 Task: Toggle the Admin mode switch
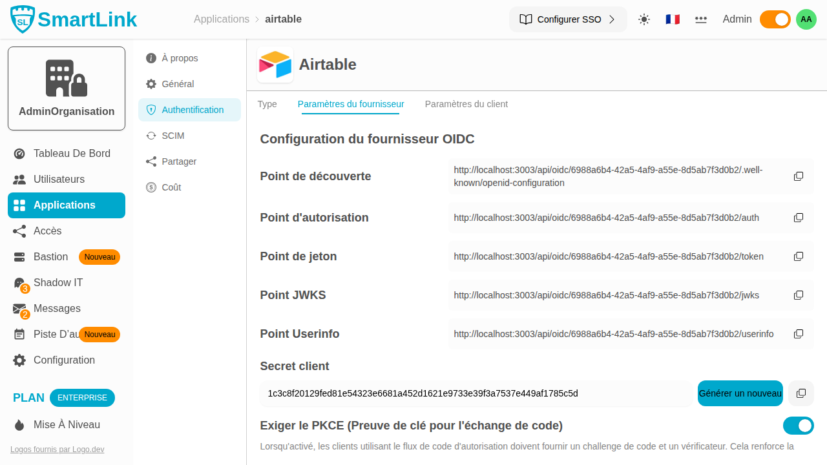pos(775,19)
